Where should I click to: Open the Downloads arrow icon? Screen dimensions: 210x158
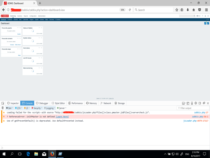(x=188, y=10)
